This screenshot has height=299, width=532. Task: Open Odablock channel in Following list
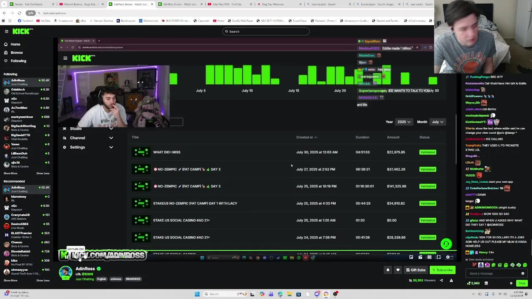tap(26, 91)
